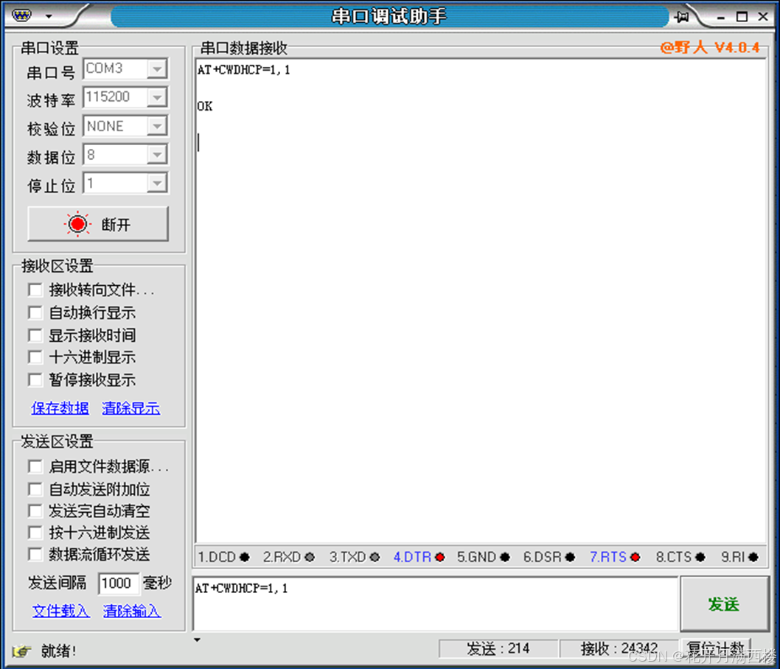The width and height of the screenshot is (780, 669).
Task: Click the status bar hand icon
Action: click(x=22, y=650)
